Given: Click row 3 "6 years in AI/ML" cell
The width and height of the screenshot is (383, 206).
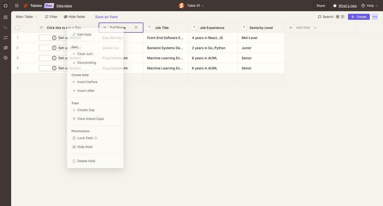Looking at the screenshot, I should [213, 58].
